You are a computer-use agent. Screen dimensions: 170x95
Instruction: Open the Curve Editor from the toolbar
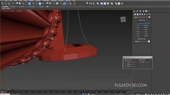(x=105, y=3)
